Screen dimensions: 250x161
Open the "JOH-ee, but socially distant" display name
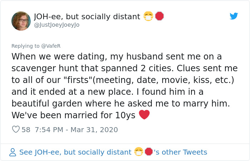click(87, 16)
